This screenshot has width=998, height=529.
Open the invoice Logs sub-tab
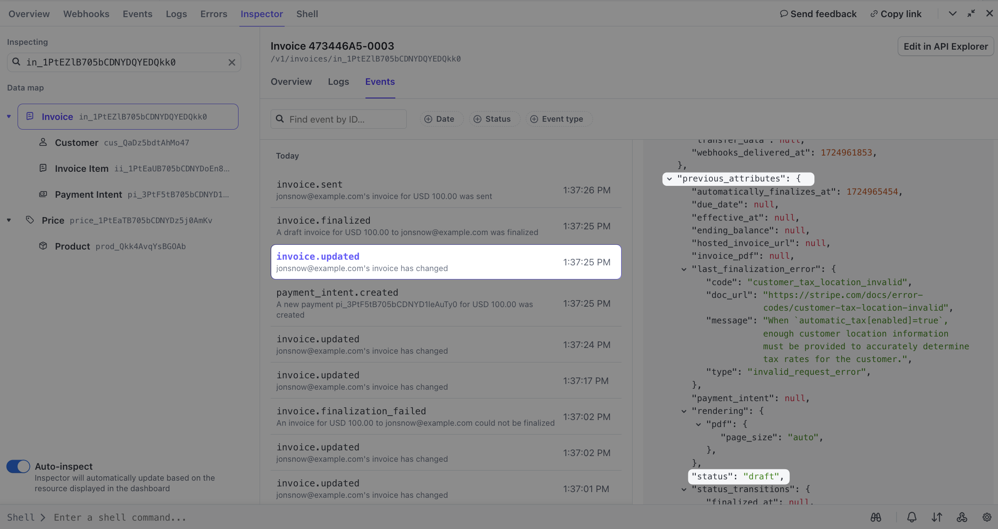[338, 82]
